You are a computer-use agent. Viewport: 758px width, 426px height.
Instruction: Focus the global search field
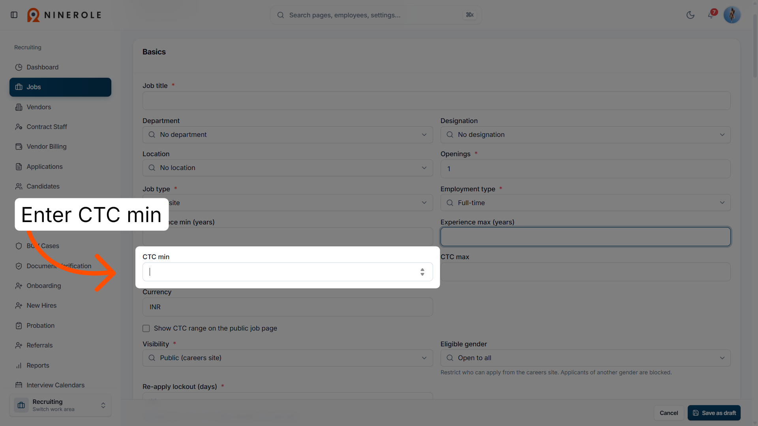[x=376, y=15]
